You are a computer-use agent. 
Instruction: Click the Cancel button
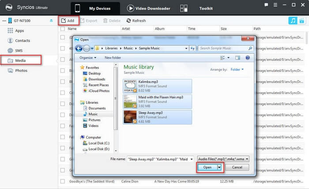point(237,167)
